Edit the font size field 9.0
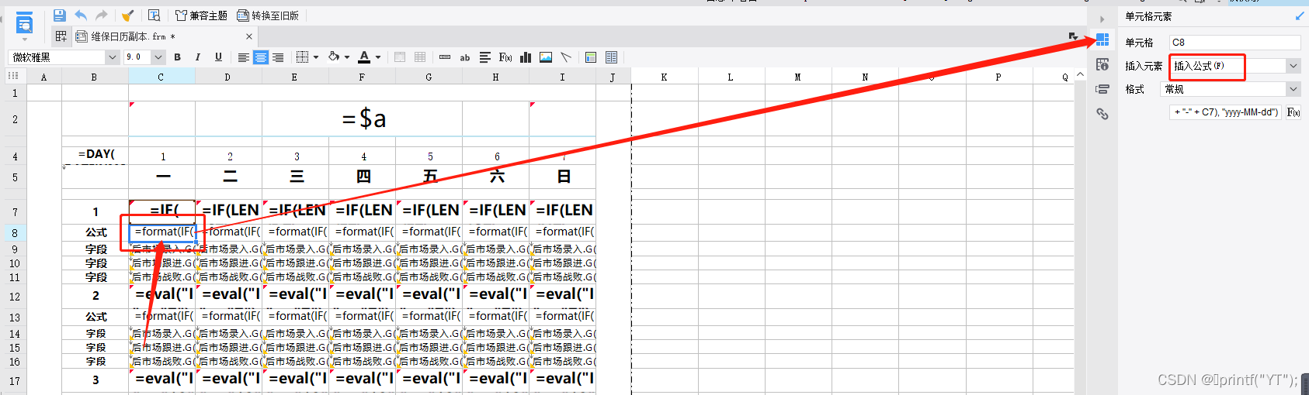 [x=137, y=57]
